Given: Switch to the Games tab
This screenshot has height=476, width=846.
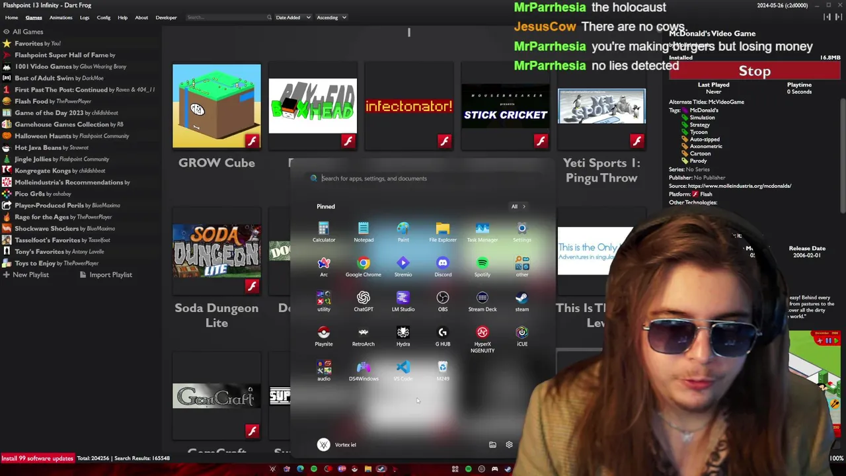Looking at the screenshot, I should [34, 18].
